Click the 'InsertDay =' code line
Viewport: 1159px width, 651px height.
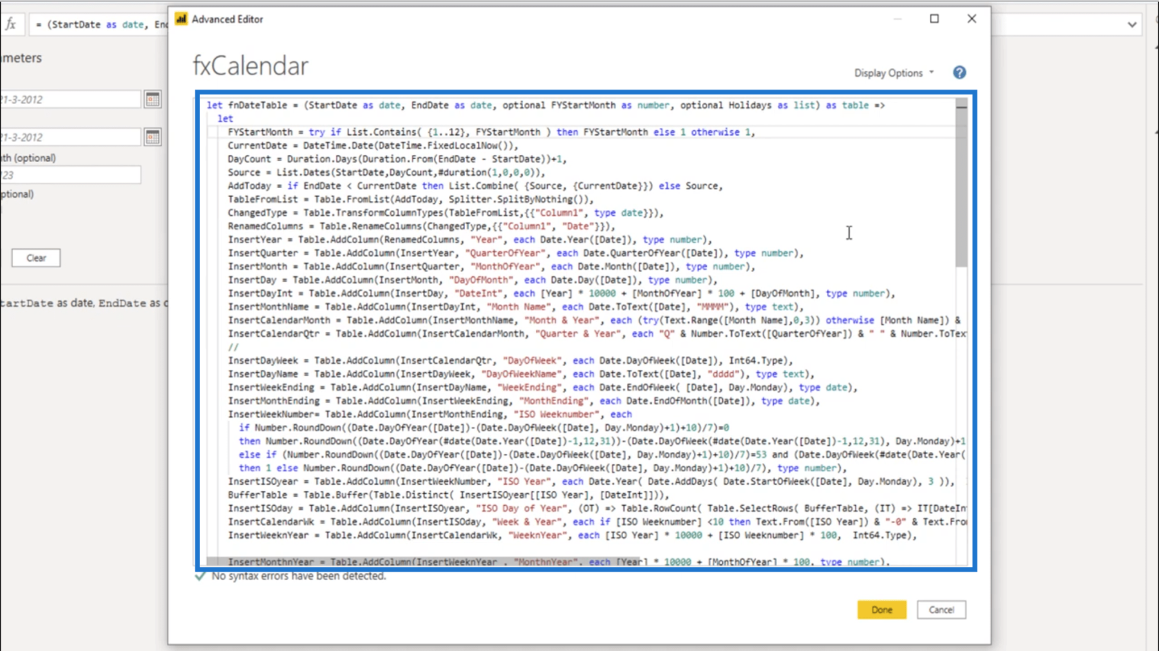coord(473,280)
